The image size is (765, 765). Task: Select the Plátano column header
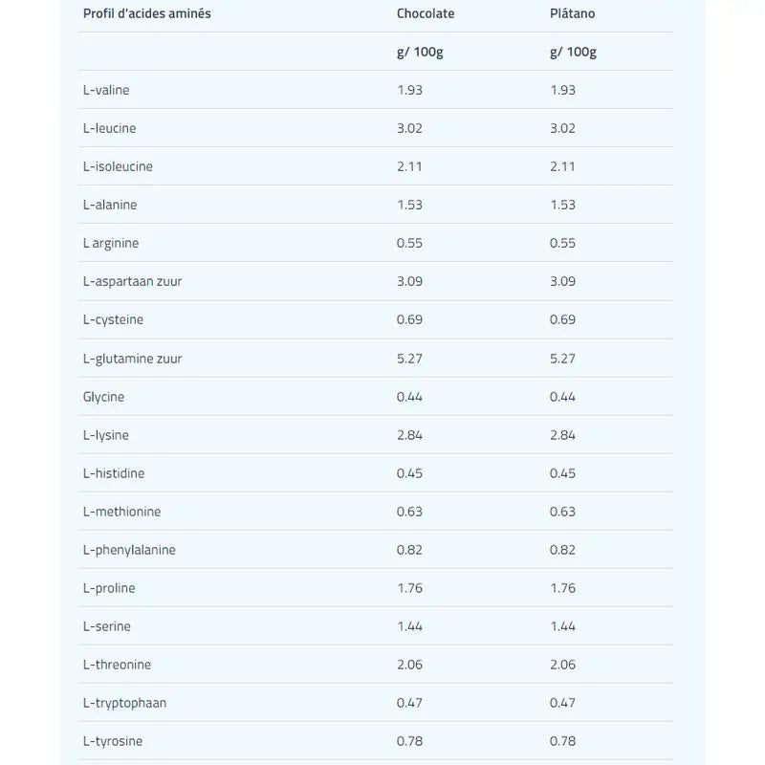click(572, 13)
